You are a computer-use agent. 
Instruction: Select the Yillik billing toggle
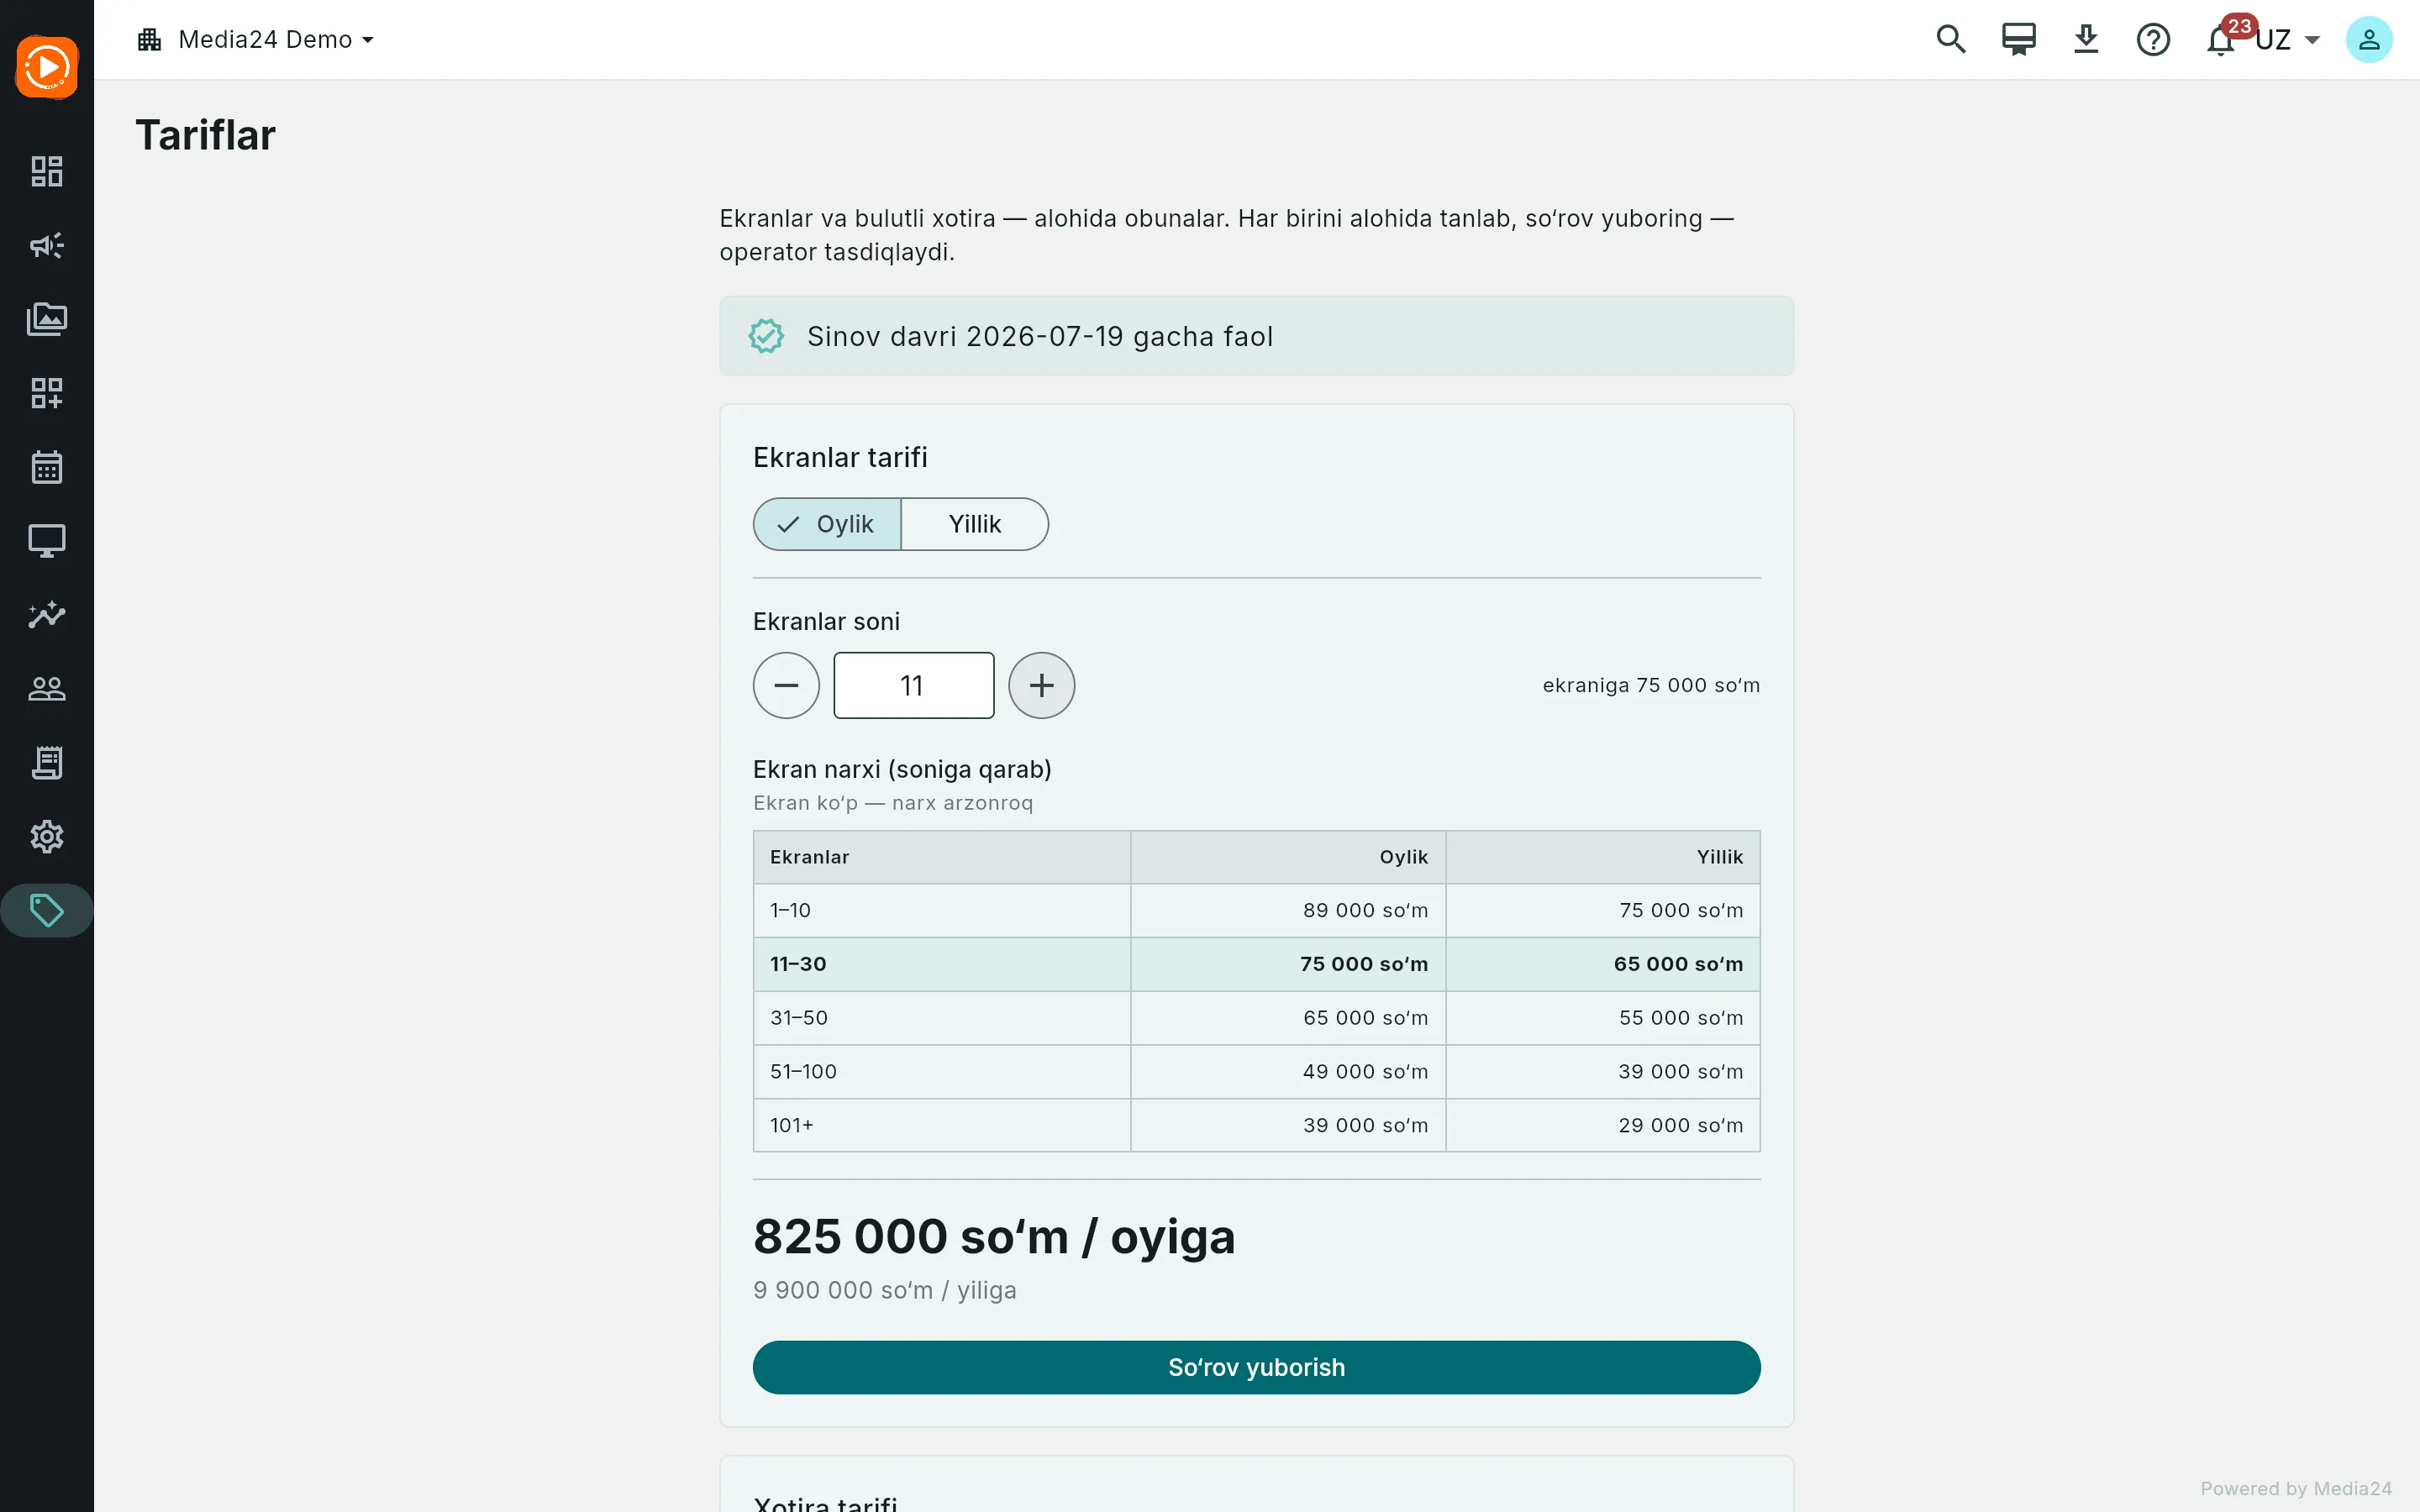pyautogui.click(x=975, y=524)
